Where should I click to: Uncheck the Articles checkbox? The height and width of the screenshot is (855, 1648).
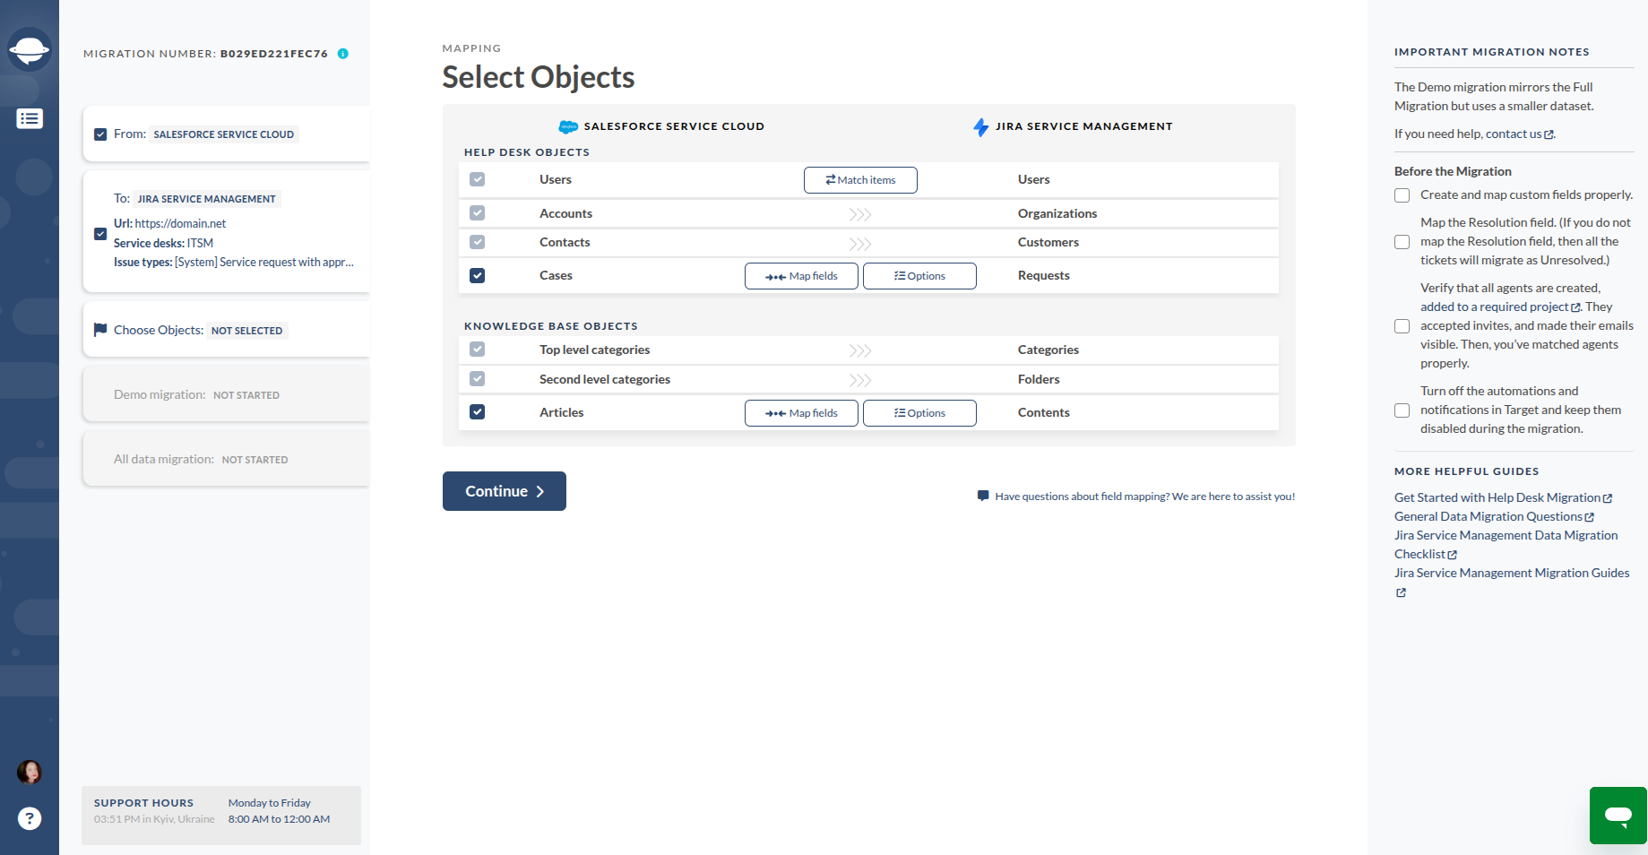pos(478,412)
